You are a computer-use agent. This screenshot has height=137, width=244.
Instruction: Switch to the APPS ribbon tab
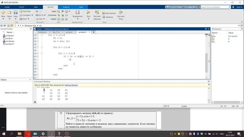point(36,7)
